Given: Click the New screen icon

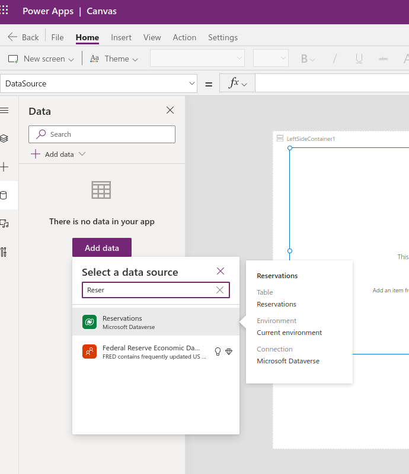Looking at the screenshot, I should [x=13, y=59].
